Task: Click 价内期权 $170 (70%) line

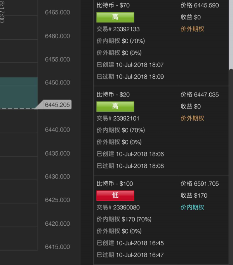Action: pyautogui.click(x=124, y=219)
